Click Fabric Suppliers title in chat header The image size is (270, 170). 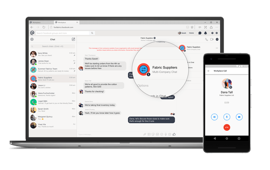coord(147,38)
